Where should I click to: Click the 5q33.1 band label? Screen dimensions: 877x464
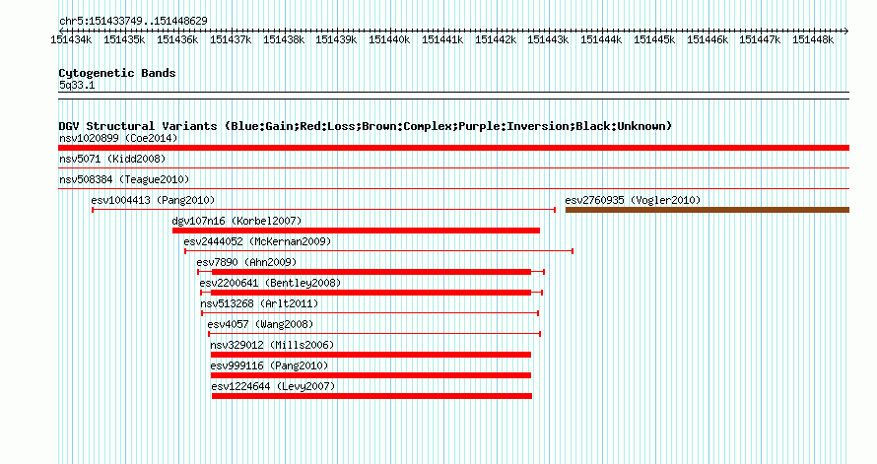[77, 85]
